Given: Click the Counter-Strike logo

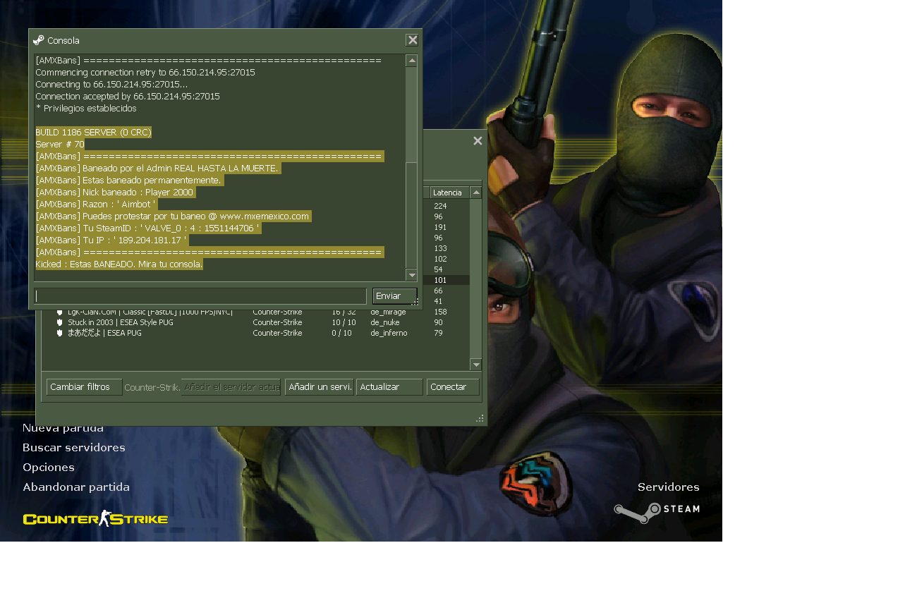Looking at the screenshot, I should [x=95, y=519].
